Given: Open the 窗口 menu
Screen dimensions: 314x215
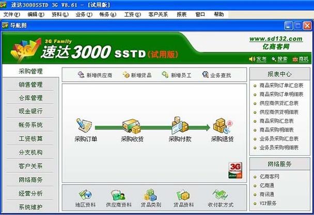Looking at the screenshot, I should (200, 14).
